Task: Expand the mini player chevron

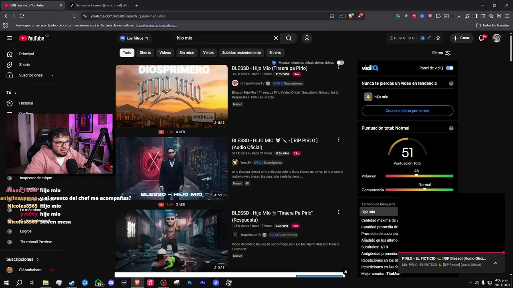Action: (x=495, y=263)
